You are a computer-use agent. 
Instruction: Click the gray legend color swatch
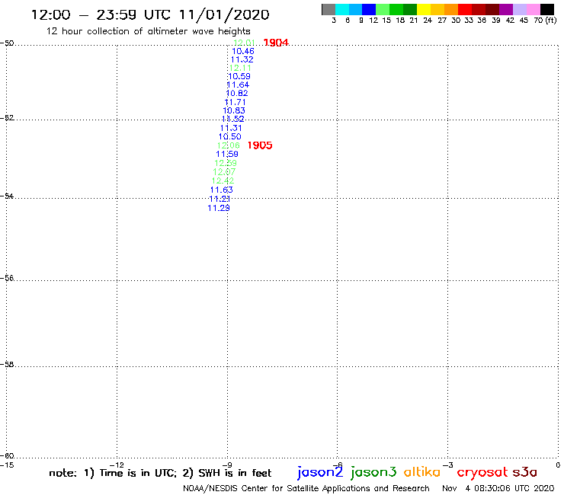click(x=328, y=9)
